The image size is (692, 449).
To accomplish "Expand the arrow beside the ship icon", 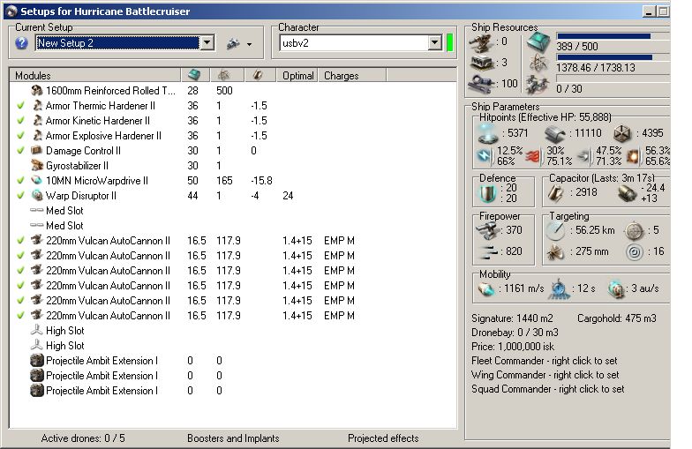I will [249, 44].
